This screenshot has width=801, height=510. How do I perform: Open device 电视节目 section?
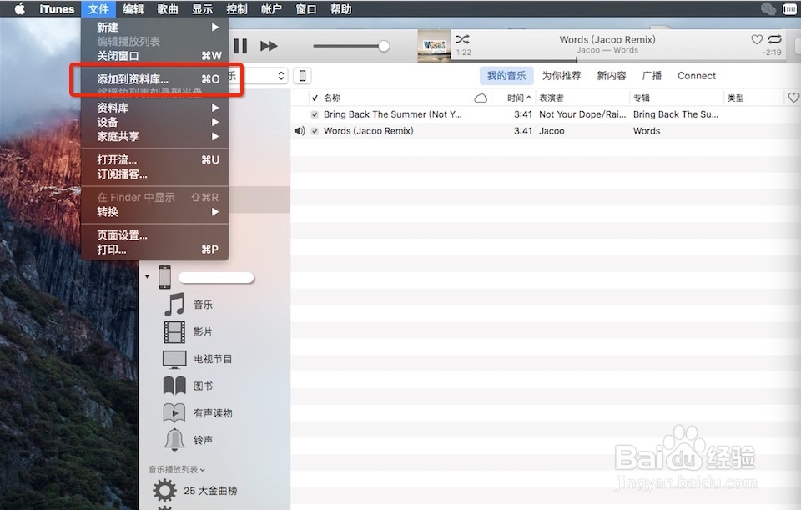coord(213,359)
